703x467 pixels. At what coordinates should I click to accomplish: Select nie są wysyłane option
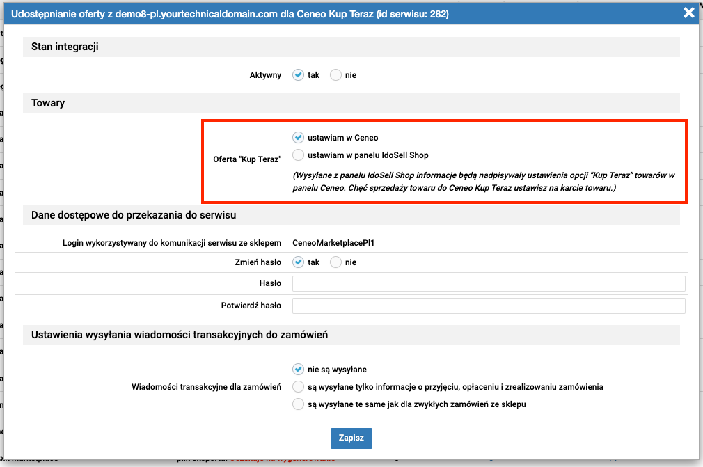click(298, 370)
